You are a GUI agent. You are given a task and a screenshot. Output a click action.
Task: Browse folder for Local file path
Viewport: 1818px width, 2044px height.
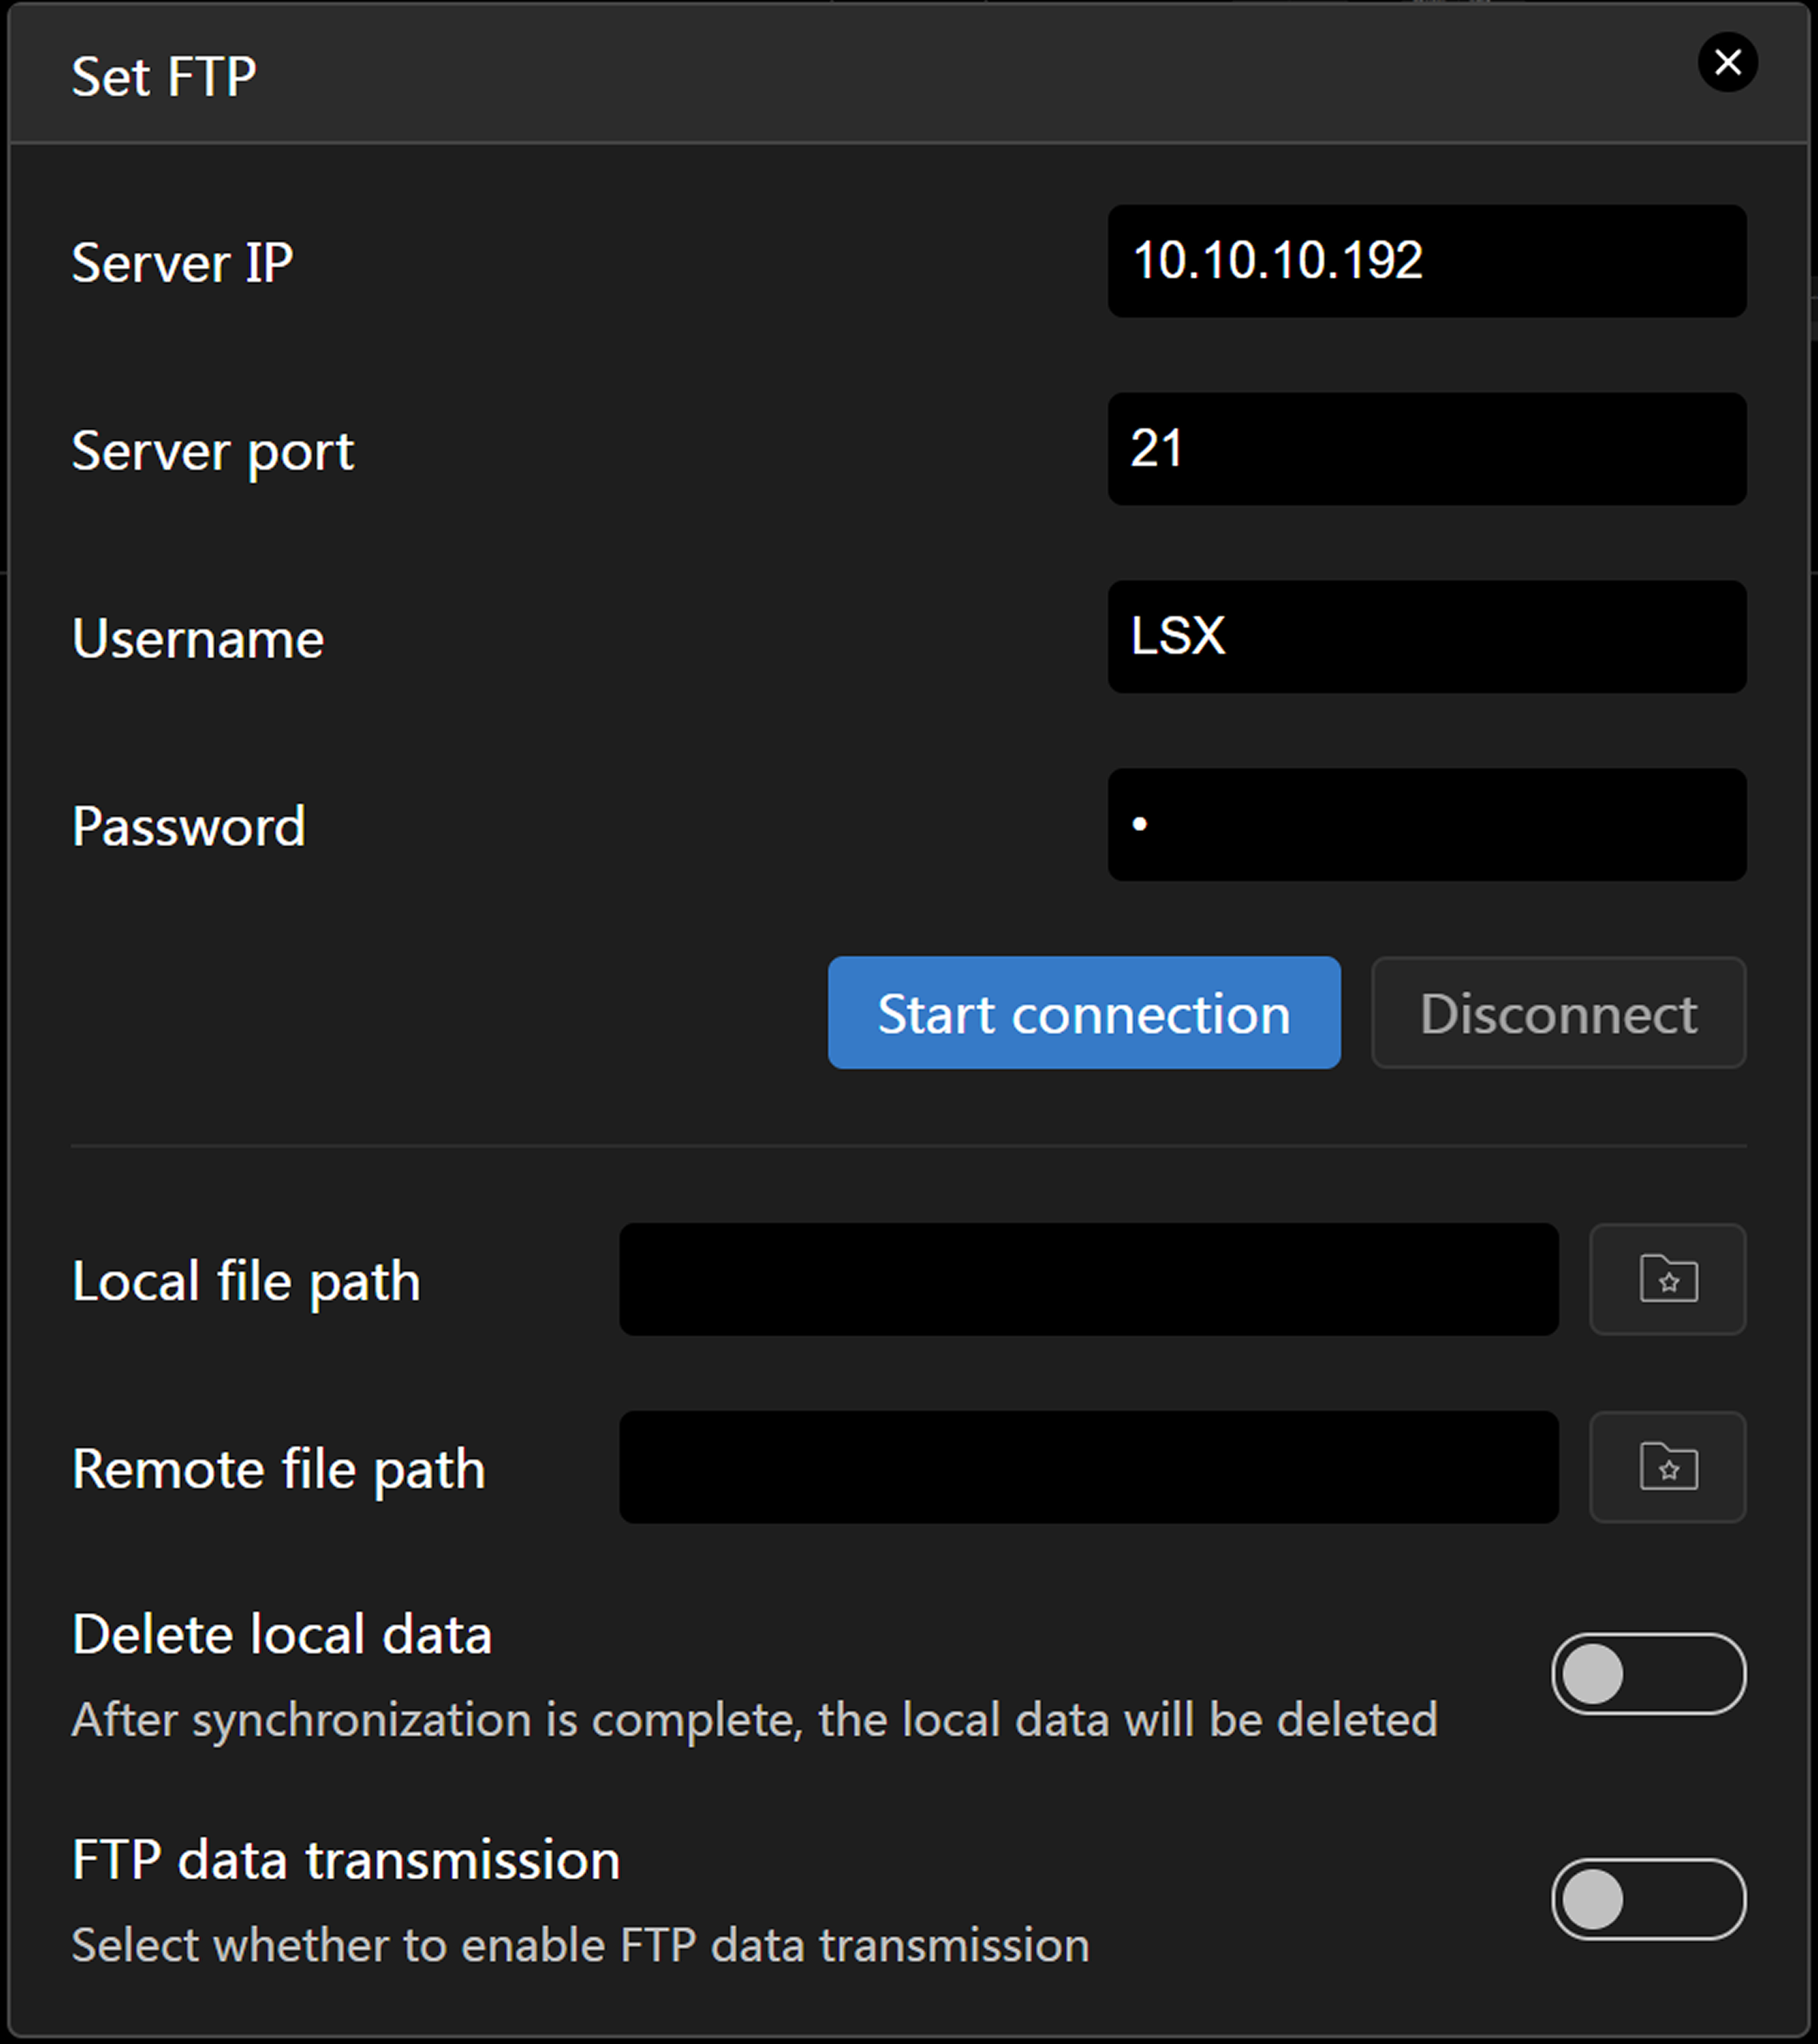1667,1279
